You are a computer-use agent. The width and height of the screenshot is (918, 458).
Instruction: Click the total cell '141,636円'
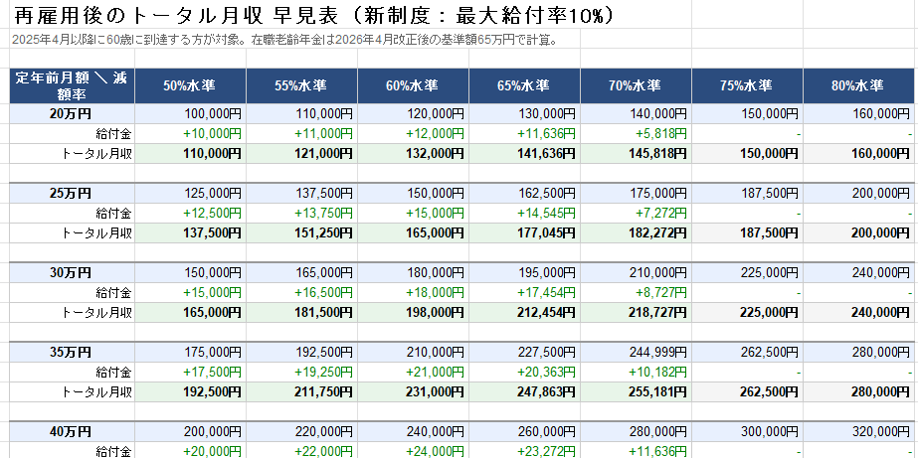524,154
